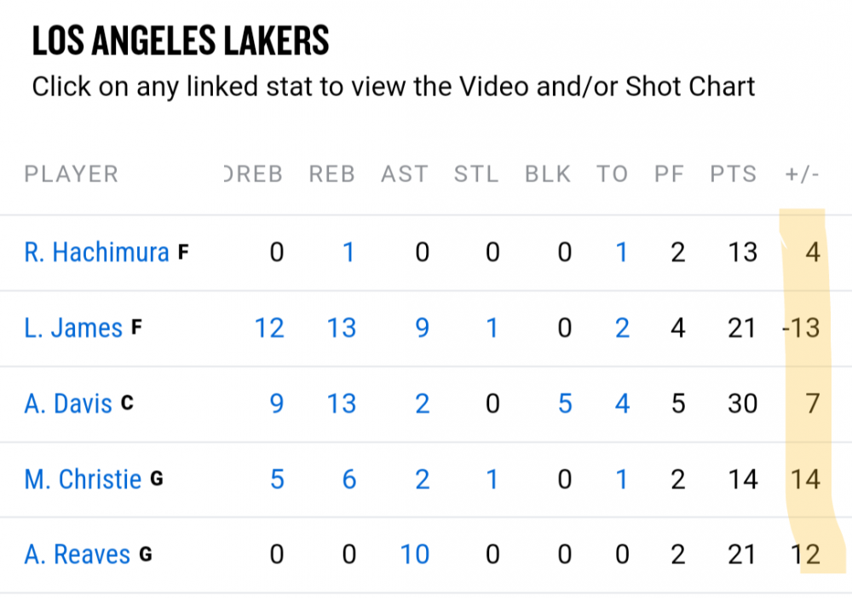Open L. James player page
Screen dimensions: 852x598
click(73, 328)
